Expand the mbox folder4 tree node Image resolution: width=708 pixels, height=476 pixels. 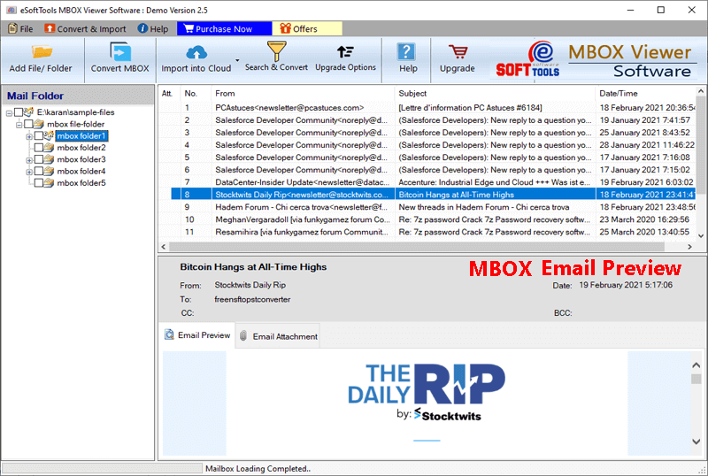click(x=29, y=172)
